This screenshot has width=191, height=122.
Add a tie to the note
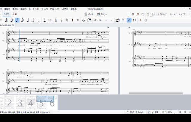(84, 20)
